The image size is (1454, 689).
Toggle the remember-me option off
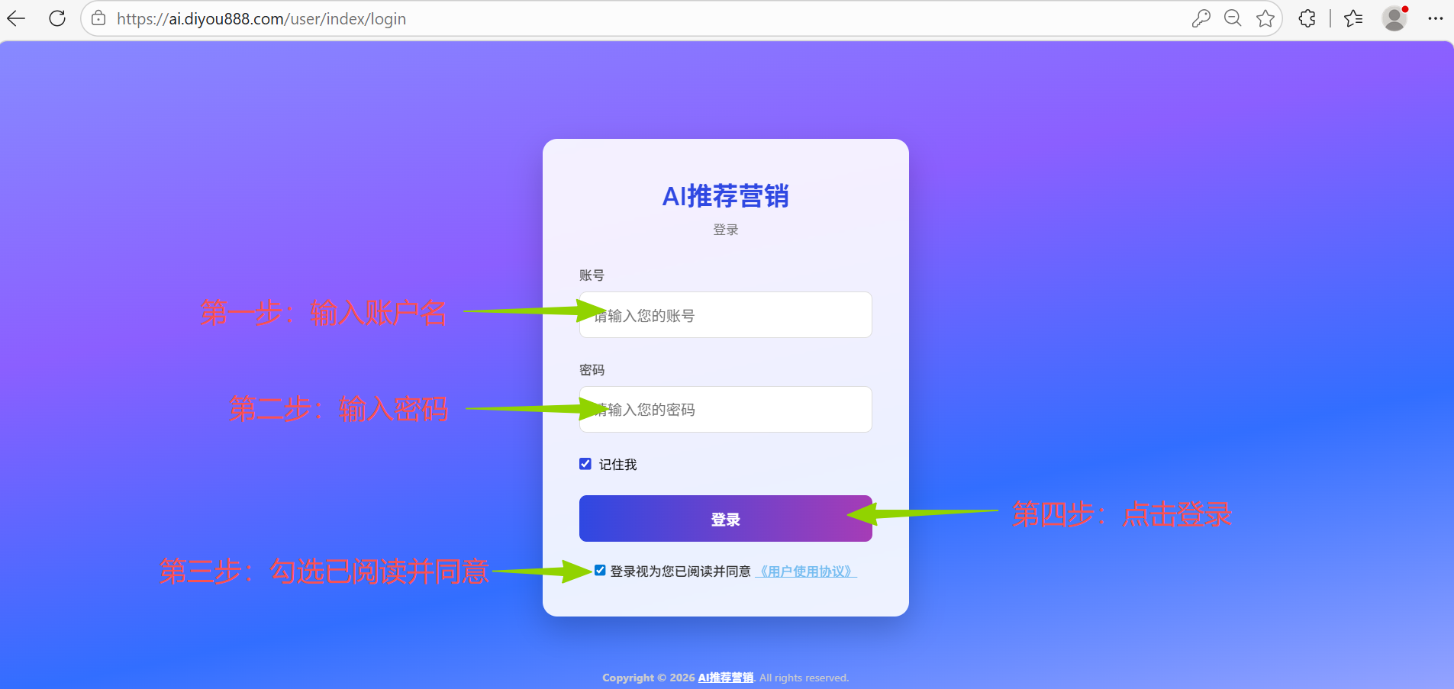(x=585, y=463)
